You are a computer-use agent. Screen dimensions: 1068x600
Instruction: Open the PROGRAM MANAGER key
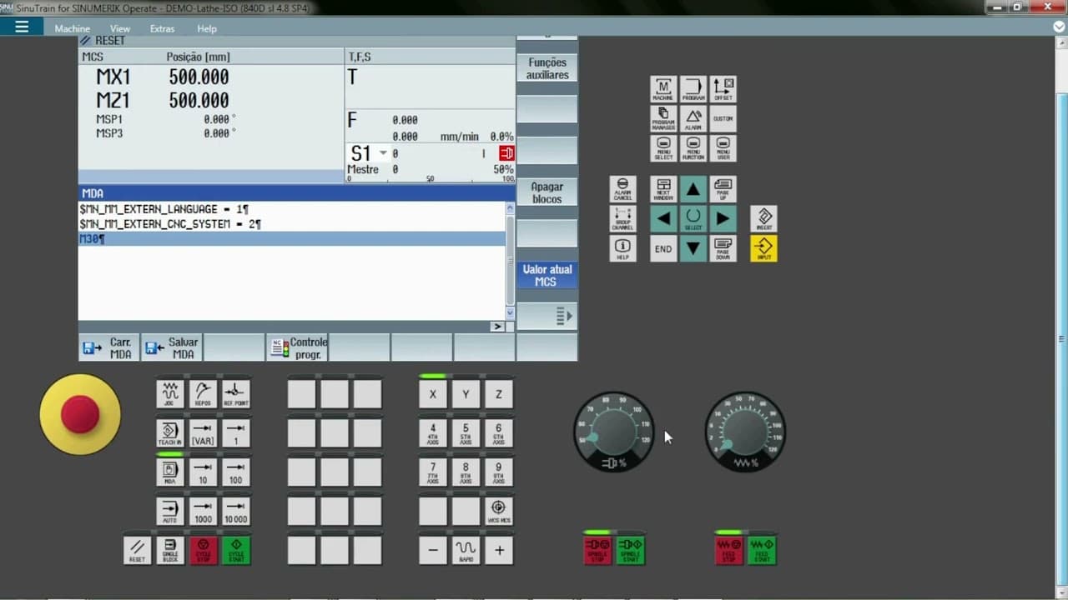tap(663, 118)
